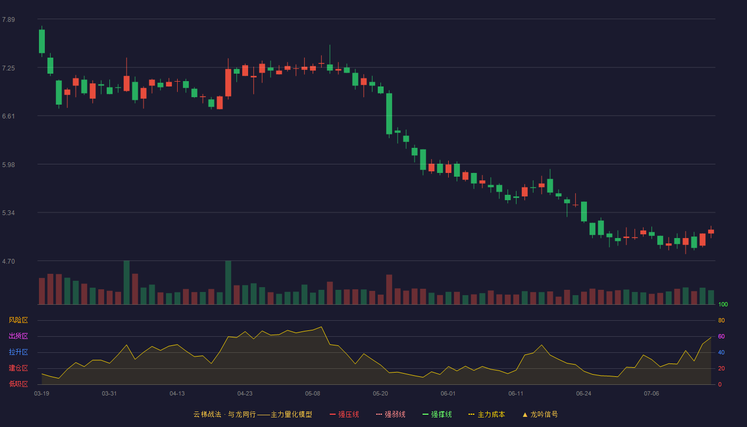The image size is (747, 427).
Task: Select the 03-19 date label
Action: click(42, 393)
